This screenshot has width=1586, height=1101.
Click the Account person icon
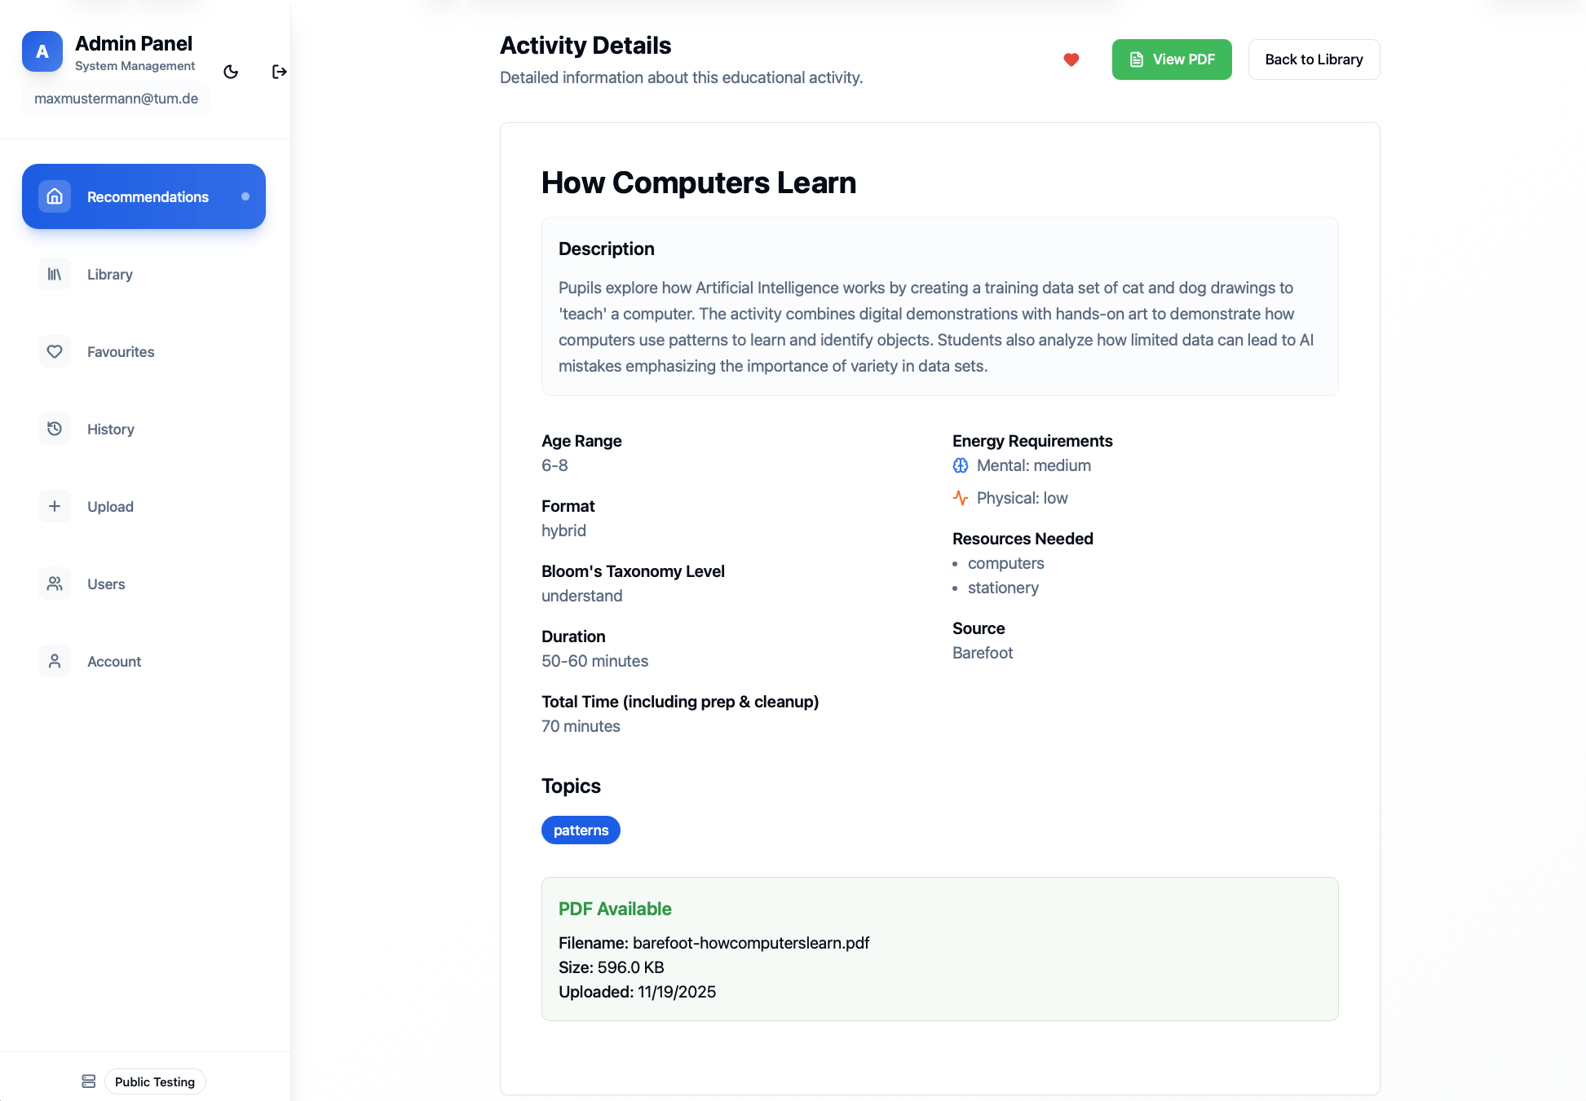(55, 661)
